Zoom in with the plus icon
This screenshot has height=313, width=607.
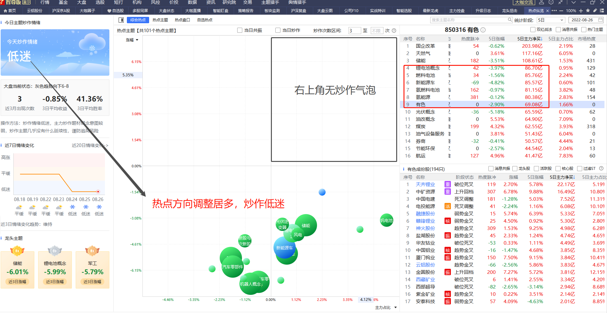[581, 10]
